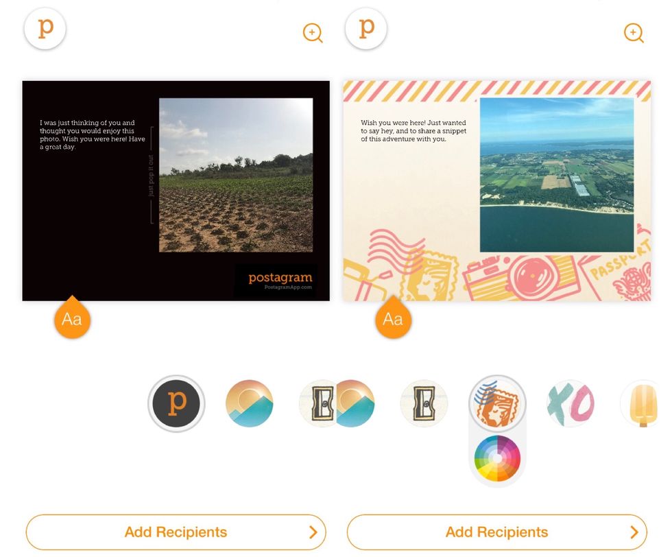672x557 pixels.
Task: Open the text editor on the right card via the Aa button
Action: [393, 318]
